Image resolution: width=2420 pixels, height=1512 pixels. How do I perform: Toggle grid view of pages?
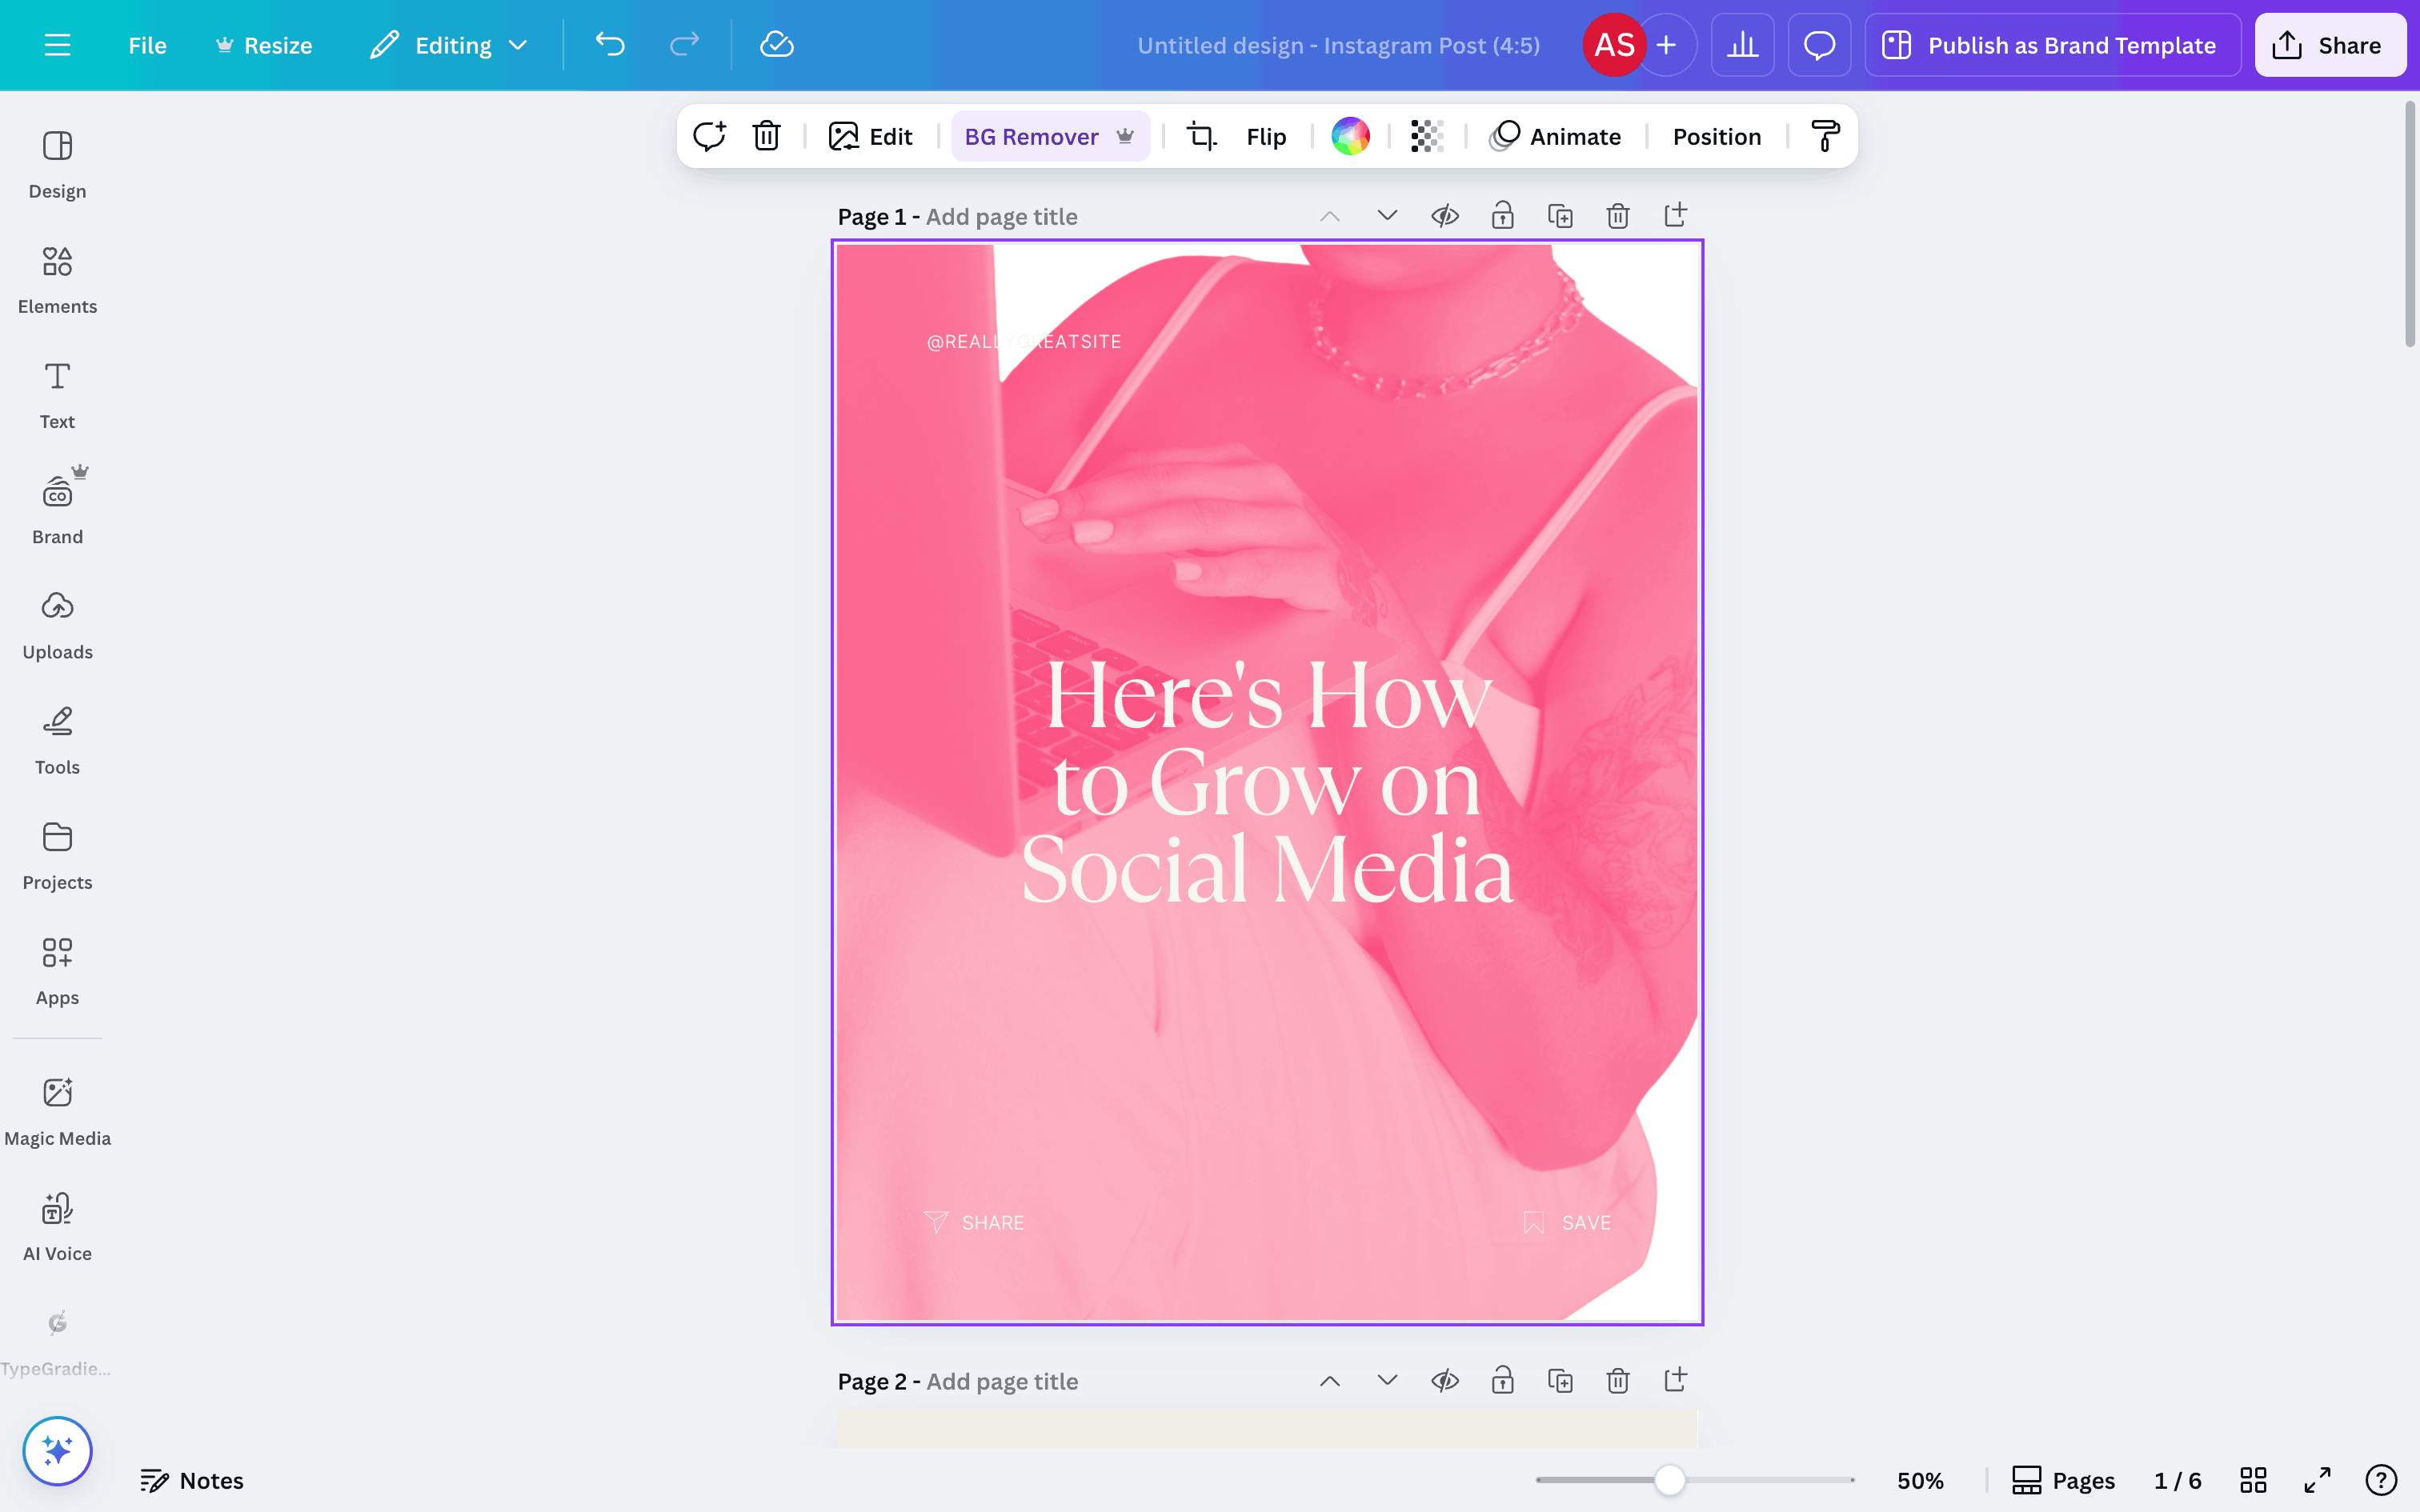tap(2252, 1480)
